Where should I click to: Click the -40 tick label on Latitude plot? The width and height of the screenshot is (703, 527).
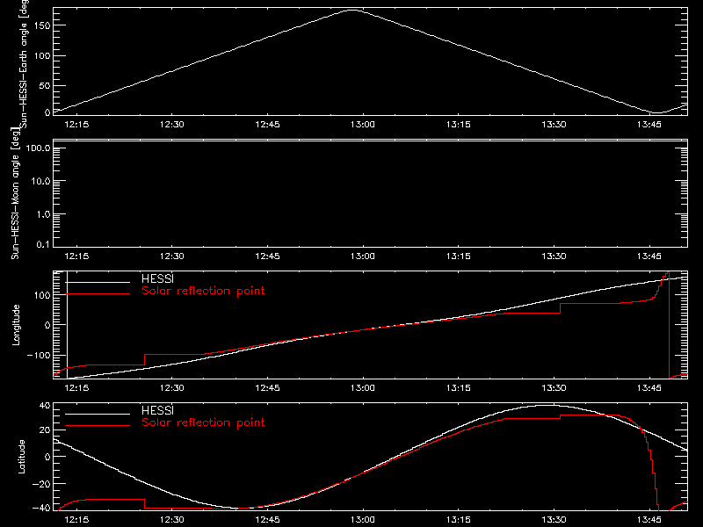click(x=41, y=509)
